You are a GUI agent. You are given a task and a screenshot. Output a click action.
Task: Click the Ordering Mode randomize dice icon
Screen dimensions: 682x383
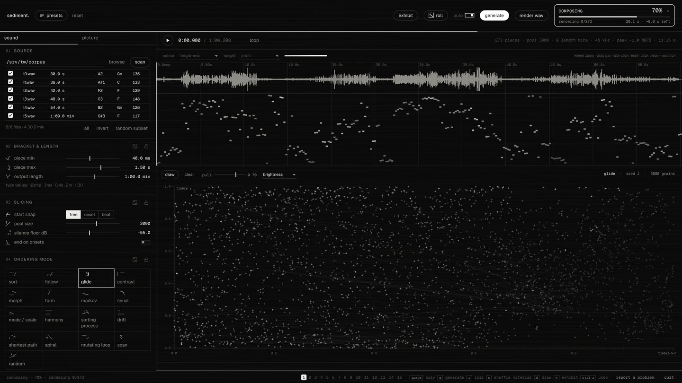point(135,260)
